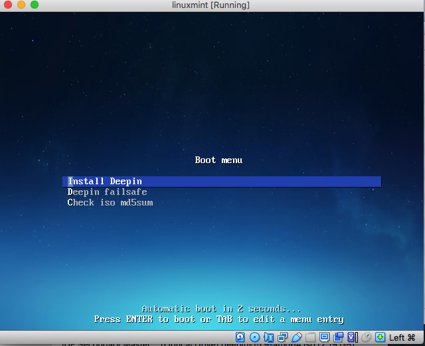The image size is (425, 346).
Task: Click the green arrow host key icon
Action: [x=381, y=337]
